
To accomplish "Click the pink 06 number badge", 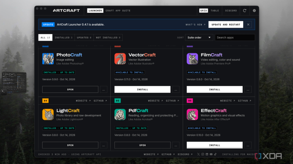I will [x=190, y=101].
